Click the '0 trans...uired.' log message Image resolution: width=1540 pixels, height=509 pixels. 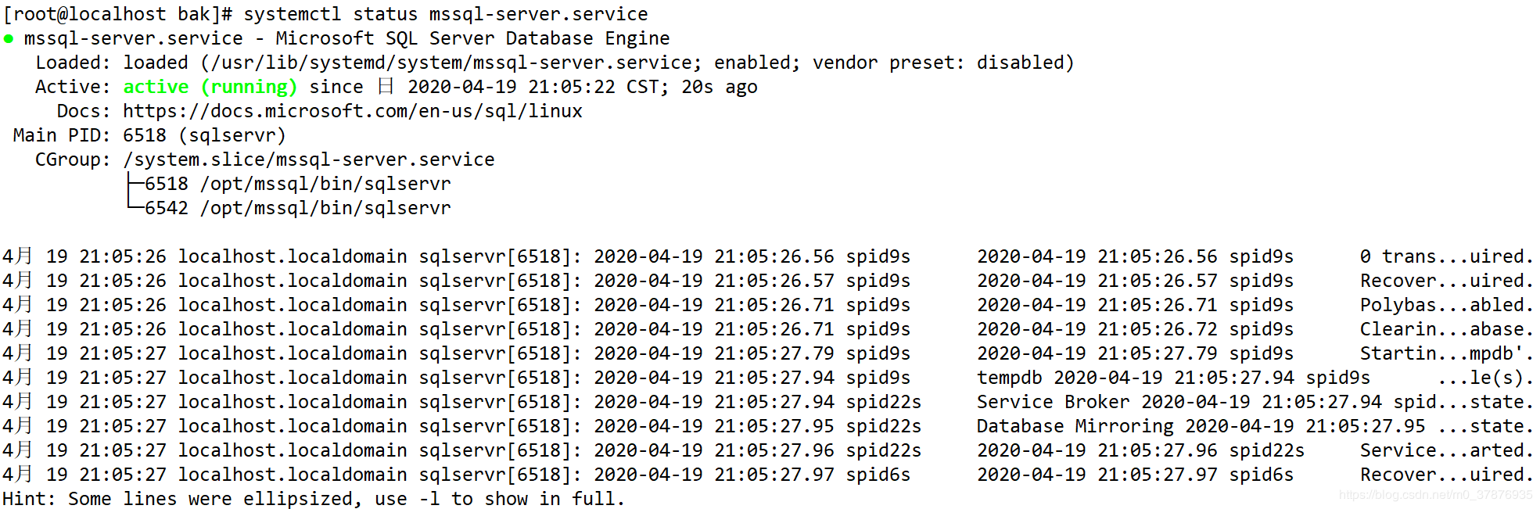coord(1446,256)
